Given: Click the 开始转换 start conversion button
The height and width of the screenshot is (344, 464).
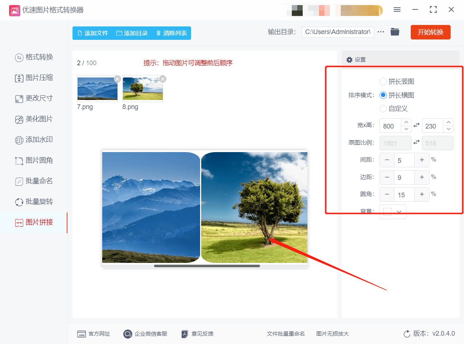Looking at the screenshot, I should 430,32.
